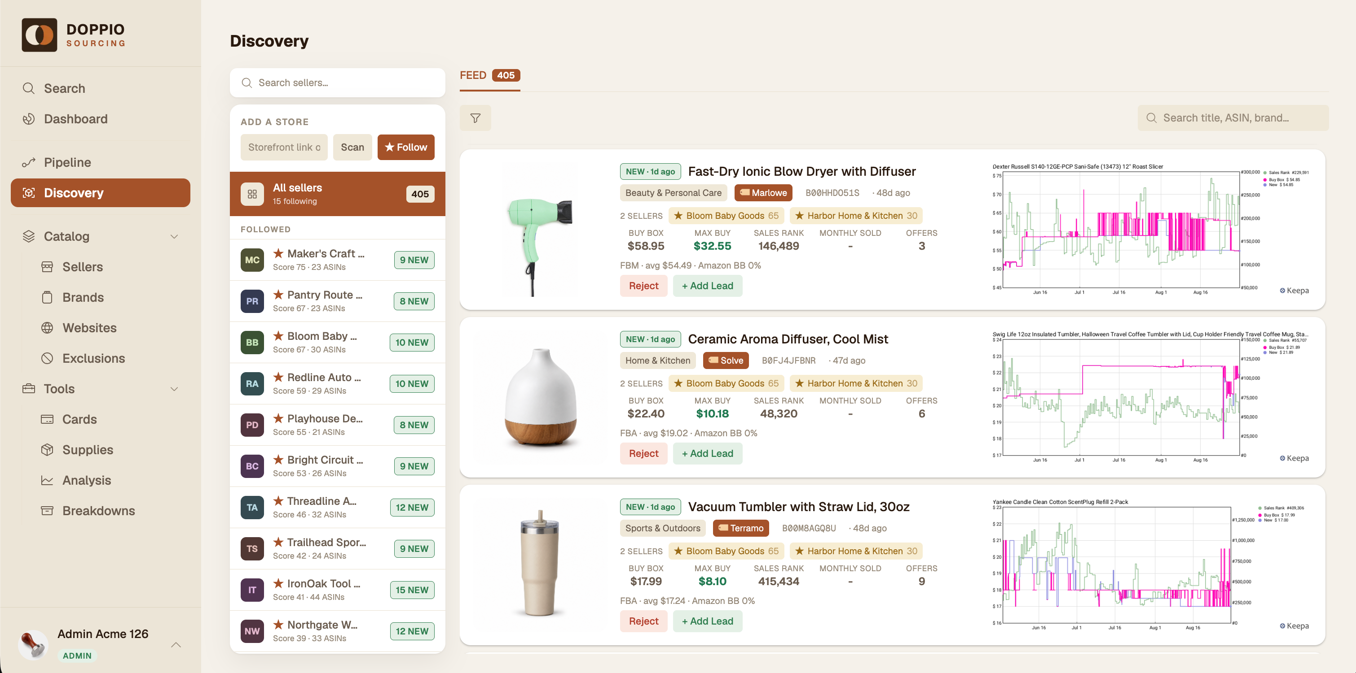This screenshot has width=1356, height=673.
Task: Click the 12 NEW badge for Threadline
Action: [x=412, y=508]
